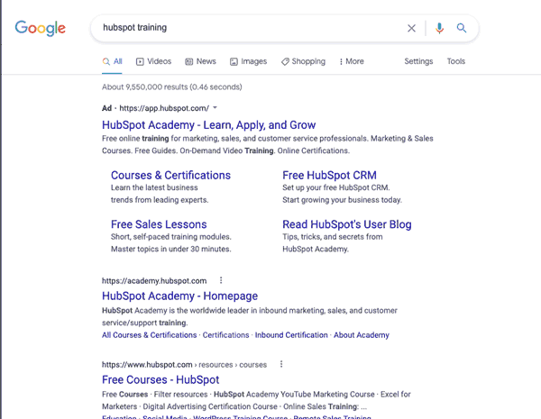This screenshot has width=541, height=419.
Task: Go to the Shopping results tab
Action: click(x=303, y=61)
